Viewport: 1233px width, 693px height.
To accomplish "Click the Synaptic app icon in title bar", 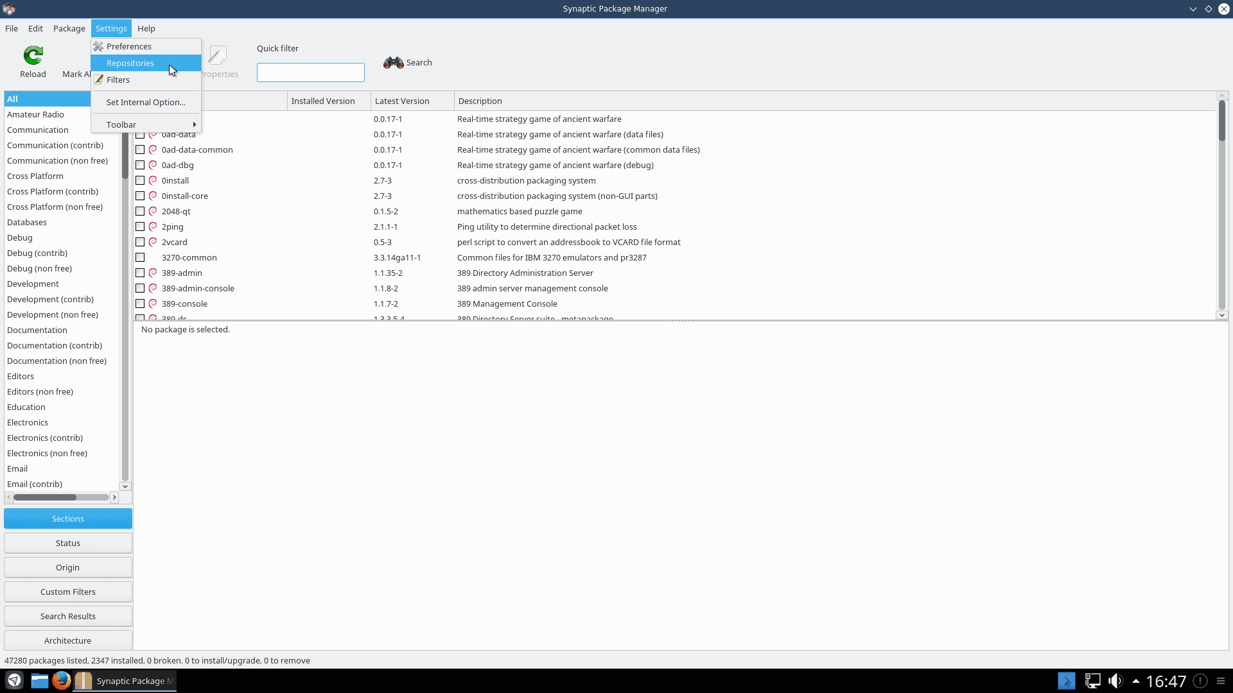I will click(x=9, y=9).
